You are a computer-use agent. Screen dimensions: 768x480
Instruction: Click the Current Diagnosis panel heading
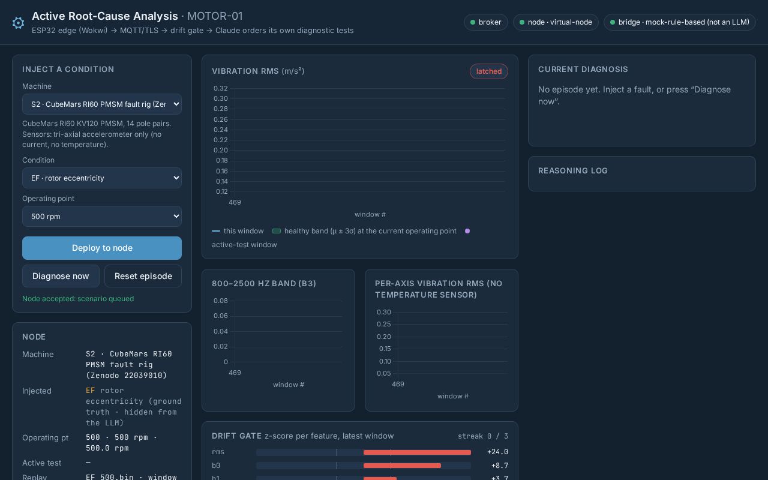(583, 69)
